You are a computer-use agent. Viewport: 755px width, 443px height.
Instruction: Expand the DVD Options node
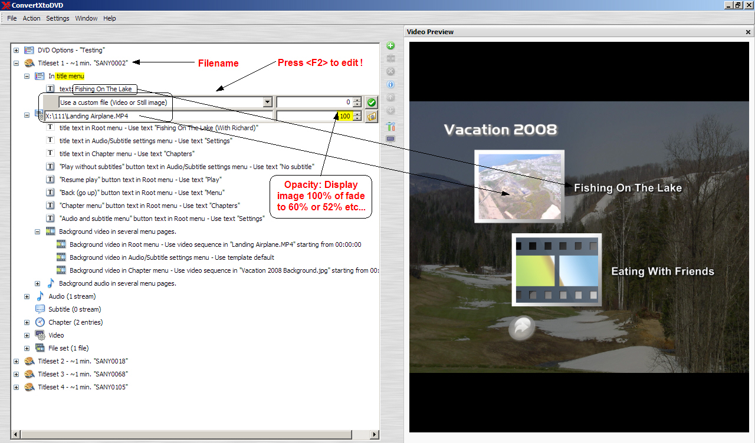[x=16, y=51]
